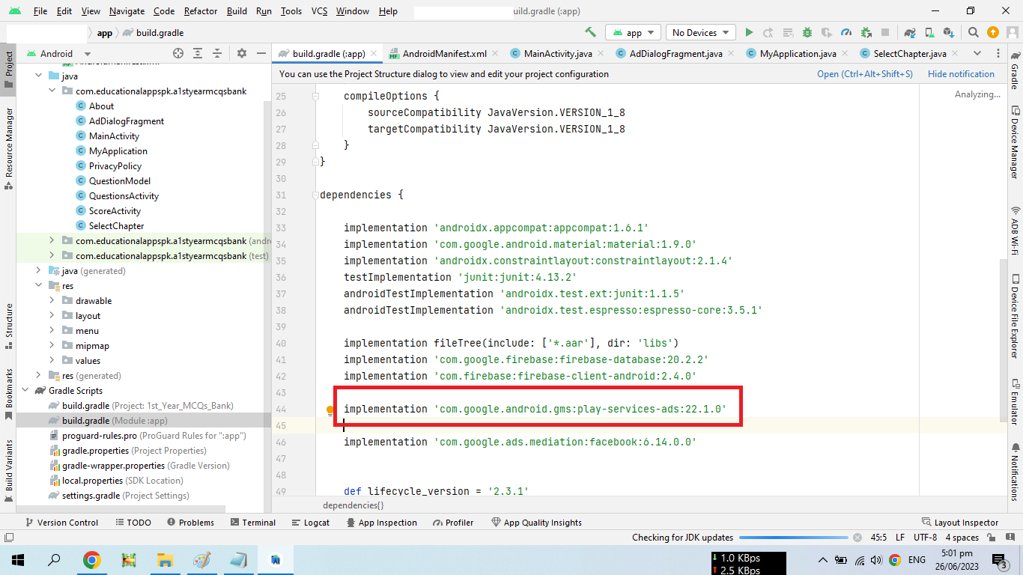Image resolution: width=1023 pixels, height=575 pixels.
Task: Click the JDK updates progress bar
Action: point(794,538)
